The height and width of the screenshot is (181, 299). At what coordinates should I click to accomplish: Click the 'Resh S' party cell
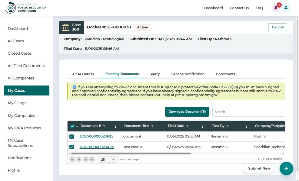260,136
